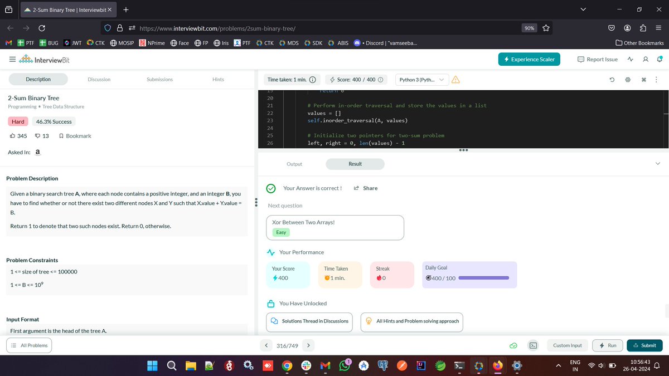The image size is (669, 376).
Task: Open the browser bookmarks dropdown arrow
Action: (x=583, y=9)
